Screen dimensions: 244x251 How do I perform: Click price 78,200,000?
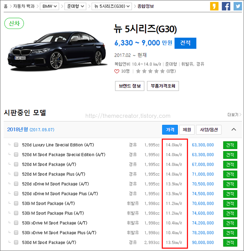pyautogui.click(x=203, y=233)
